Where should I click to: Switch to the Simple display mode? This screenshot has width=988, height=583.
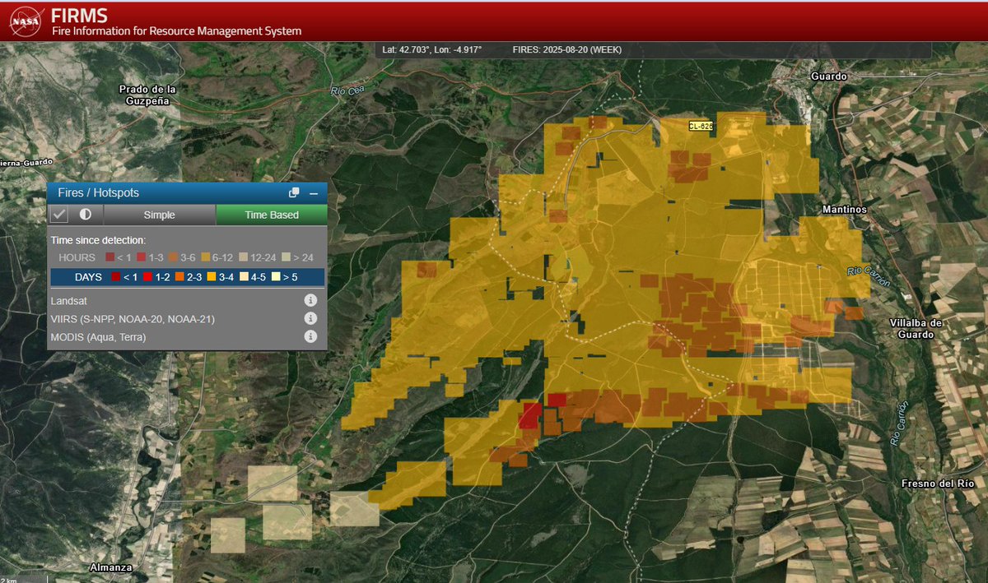[x=160, y=215]
